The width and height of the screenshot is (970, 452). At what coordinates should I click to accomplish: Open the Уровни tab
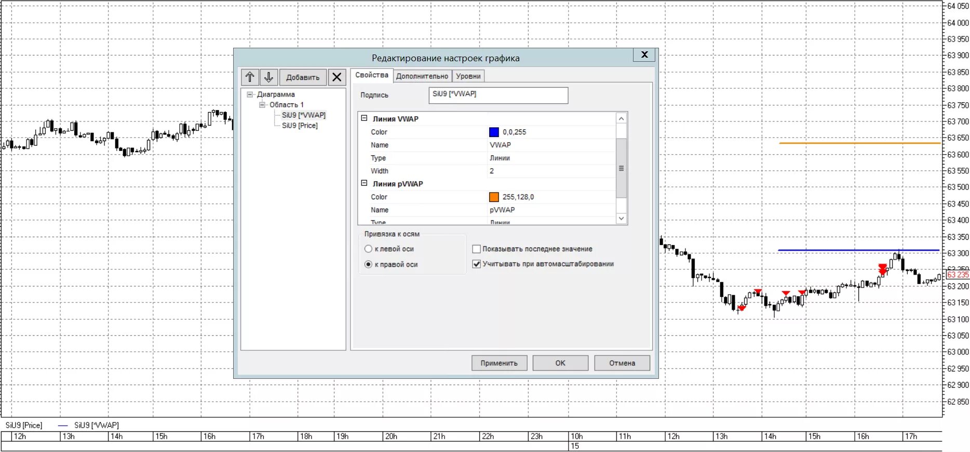pos(468,76)
